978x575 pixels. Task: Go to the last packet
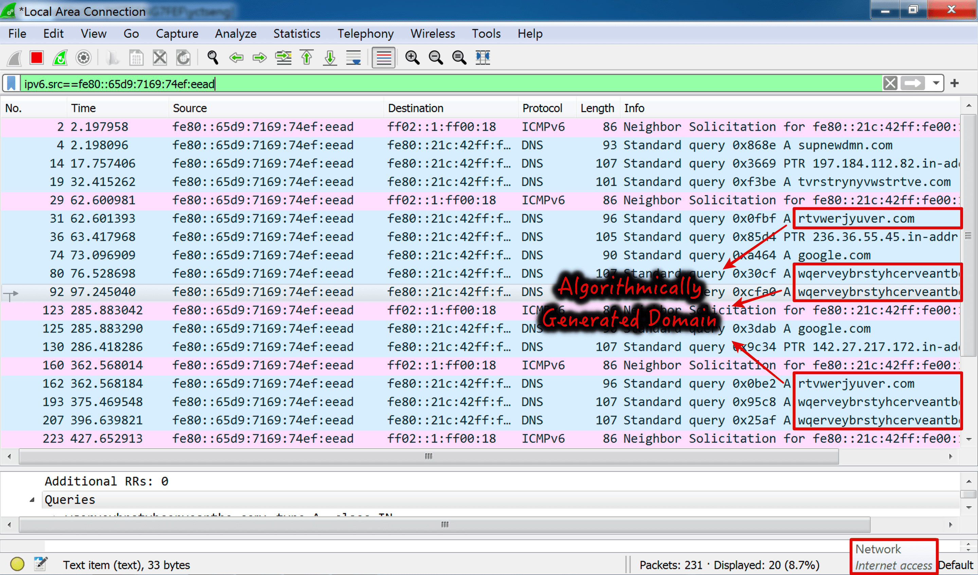(329, 57)
